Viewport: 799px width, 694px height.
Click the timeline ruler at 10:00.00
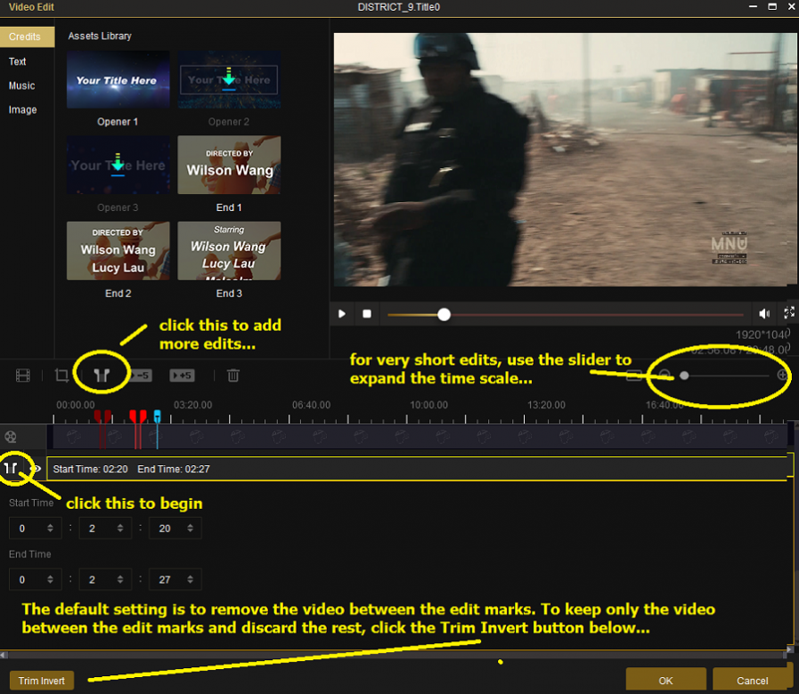point(428,406)
